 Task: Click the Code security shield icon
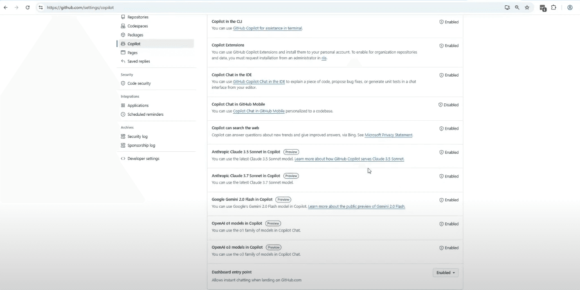[123, 83]
